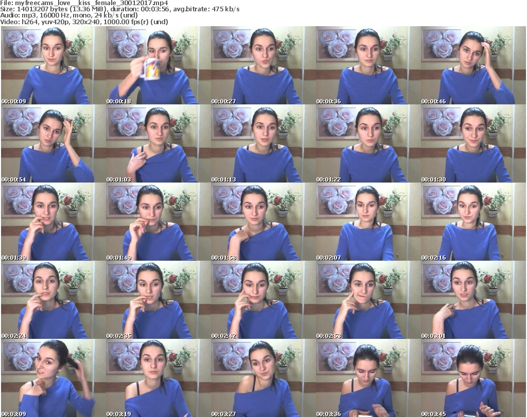Select the thumbnail stamped 00:01:13
The width and height of the screenshot is (527, 417).
[x=263, y=143]
